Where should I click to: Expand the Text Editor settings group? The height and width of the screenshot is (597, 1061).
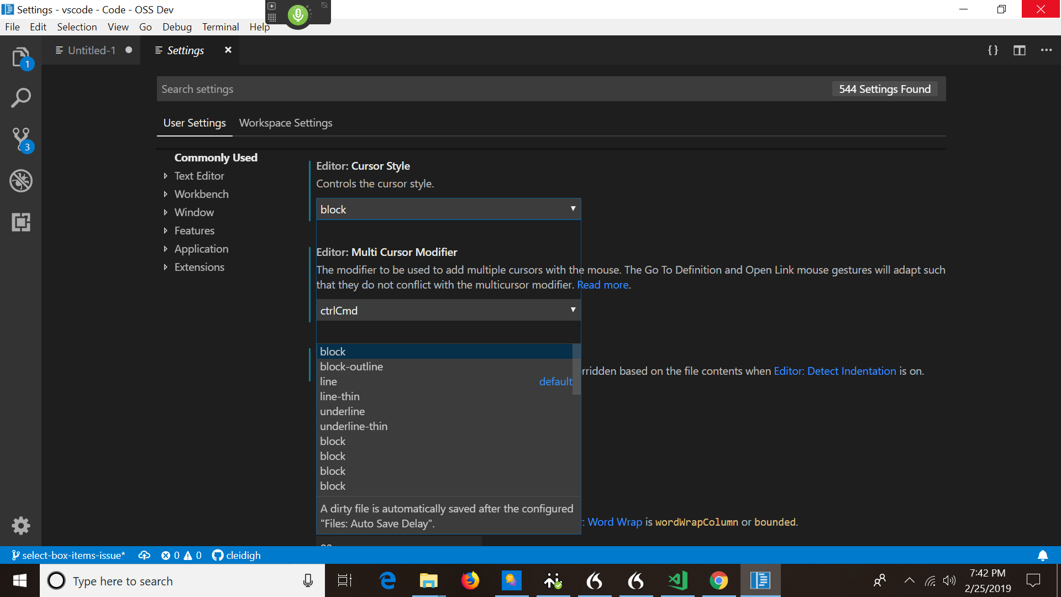199,176
